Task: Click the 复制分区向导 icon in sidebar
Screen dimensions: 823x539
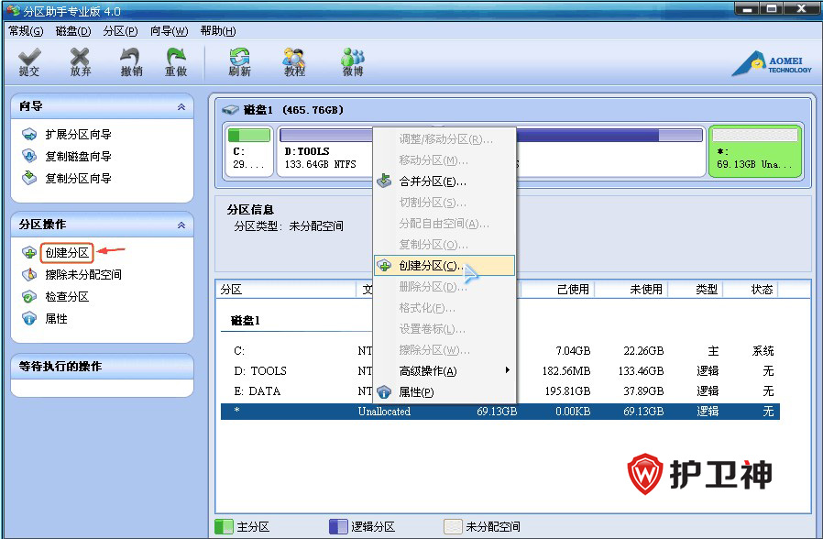Action: [x=29, y=179]
